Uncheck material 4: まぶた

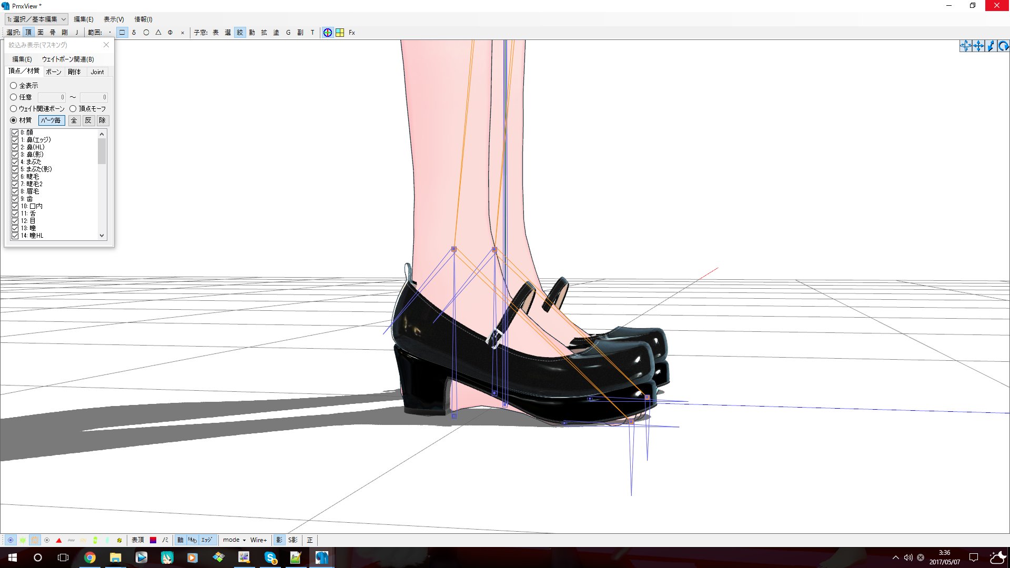(15, 162)
